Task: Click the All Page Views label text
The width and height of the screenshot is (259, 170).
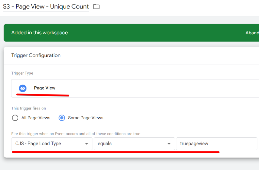Action: 36,118
